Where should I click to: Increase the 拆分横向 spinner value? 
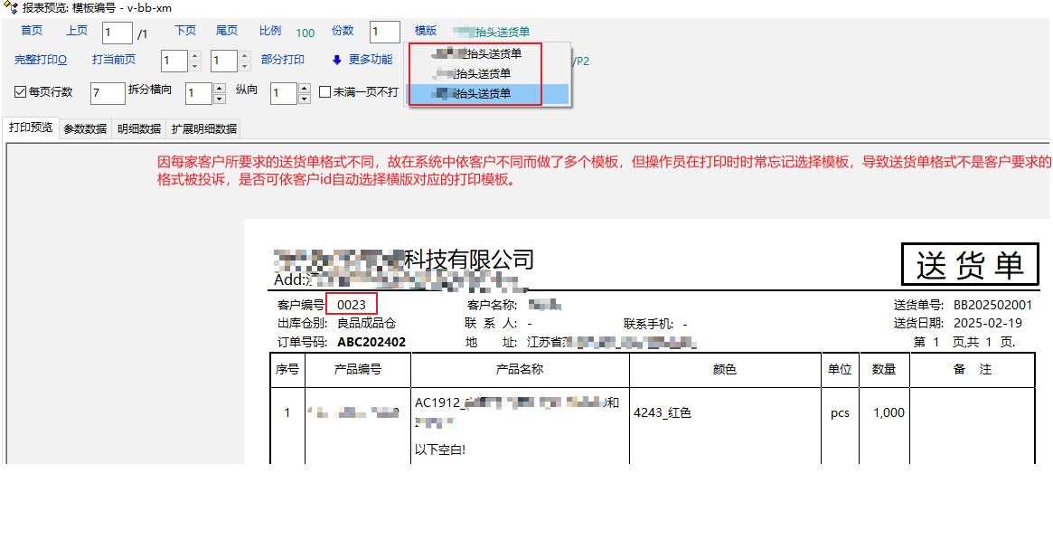coord(219,89)
